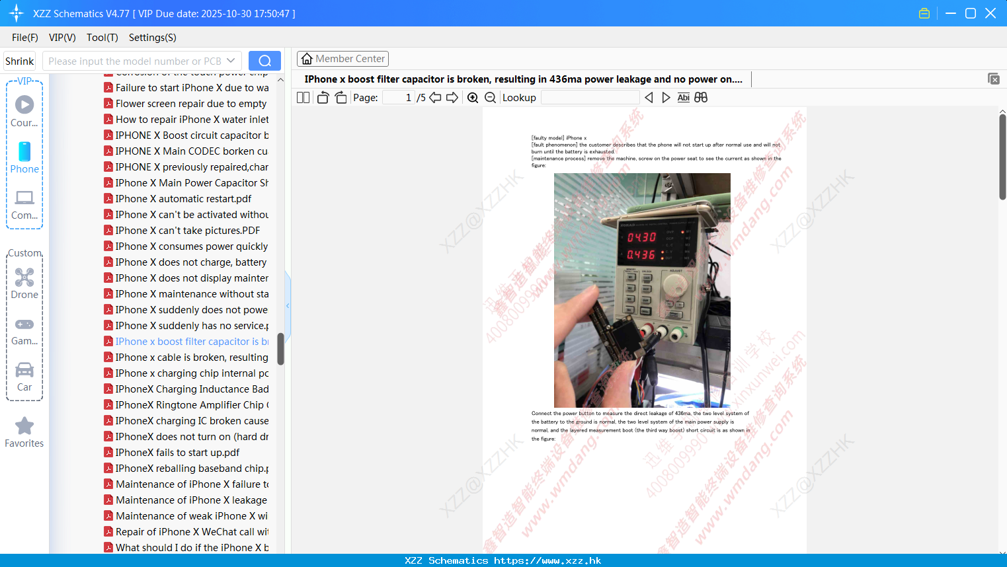Click the yellow VIP shop icon in title bar

924,13
